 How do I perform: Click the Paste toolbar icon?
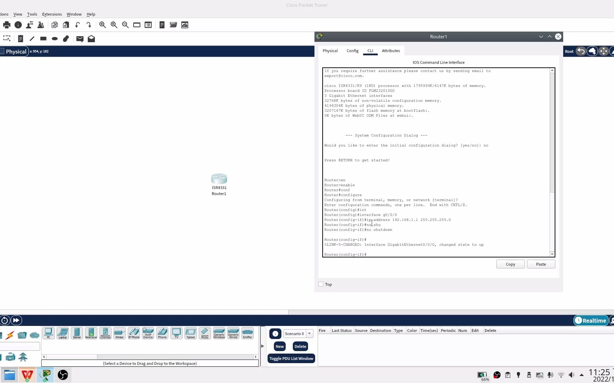pyautogui.click(x=66, y=25)
